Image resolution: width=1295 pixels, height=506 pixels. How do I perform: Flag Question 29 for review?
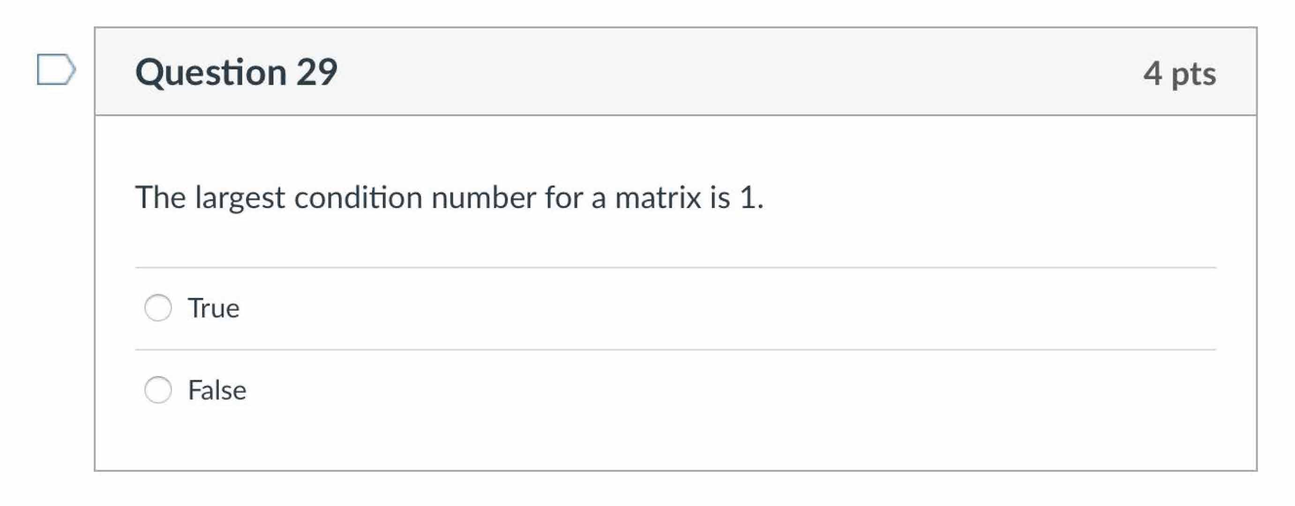pyautogui.click(x=56, y=69)
